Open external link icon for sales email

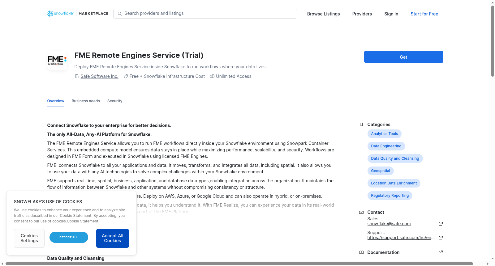click(x=441, y=224)
